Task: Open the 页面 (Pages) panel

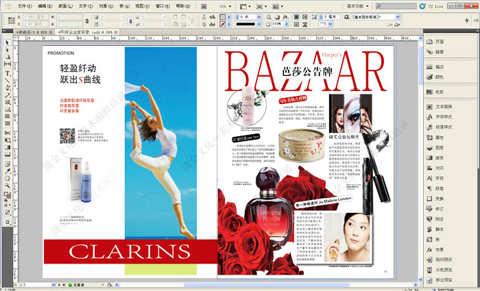Action: (x=435, y=42)
